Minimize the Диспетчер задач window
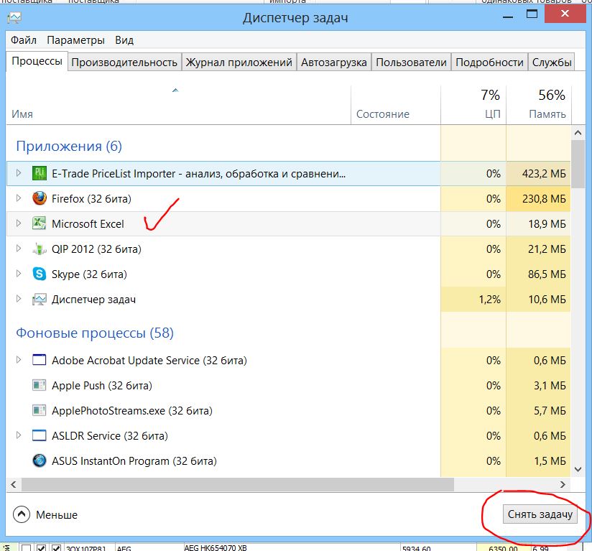The width and height of the screenshot is (592, 551). [x=508, y=17]
